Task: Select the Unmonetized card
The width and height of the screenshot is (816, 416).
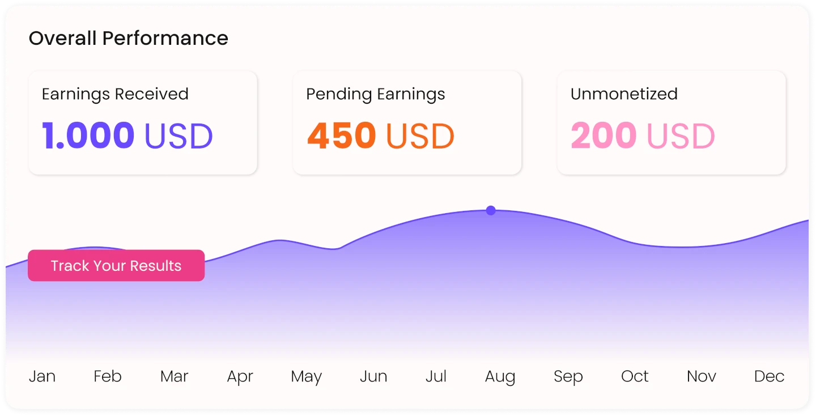Action: coord(671,122)
